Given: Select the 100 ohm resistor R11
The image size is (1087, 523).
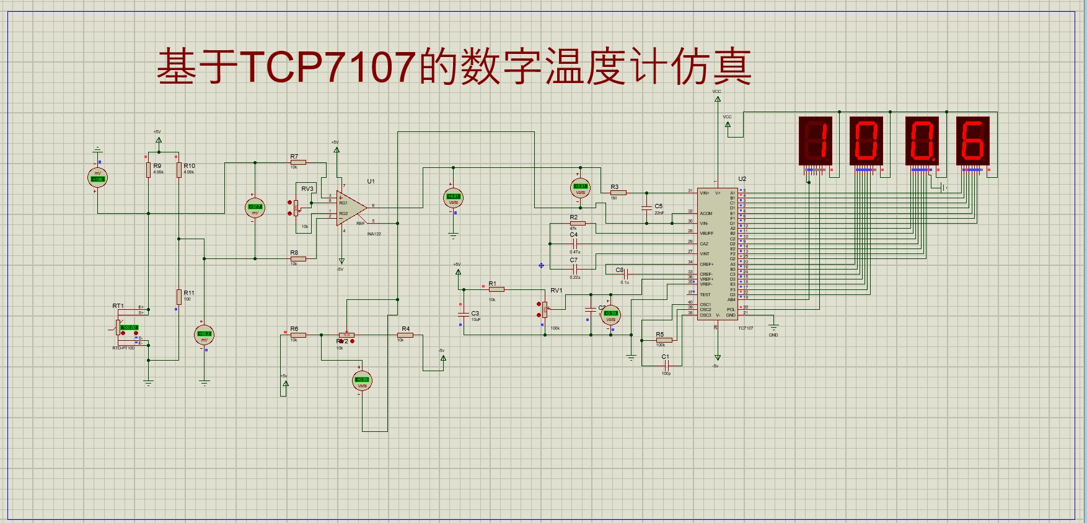Looking at the screenshot, I should (178, 297).
